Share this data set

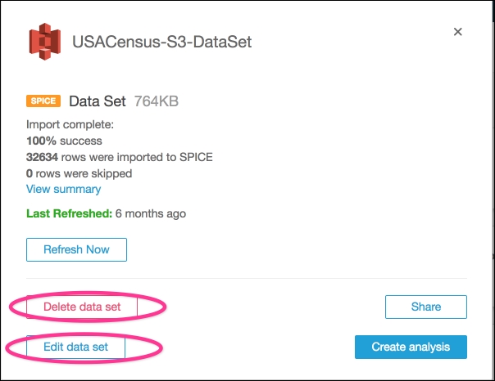(426, 307)
